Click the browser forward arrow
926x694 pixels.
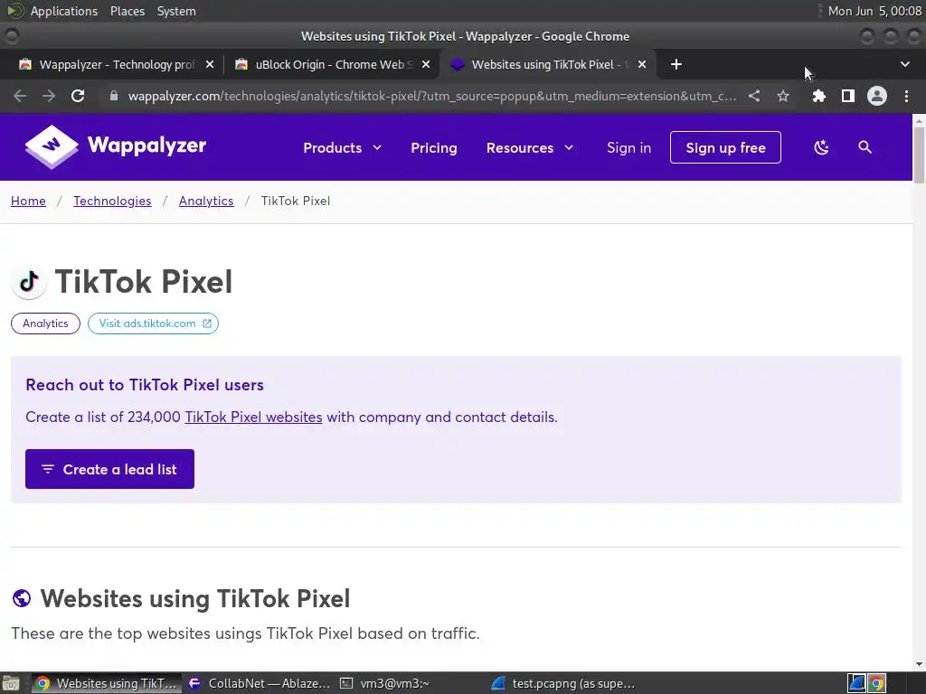pos(49,96)
